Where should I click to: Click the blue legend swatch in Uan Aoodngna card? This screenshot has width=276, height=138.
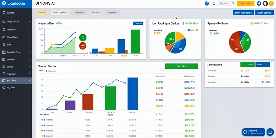click(x=189, y=30)
